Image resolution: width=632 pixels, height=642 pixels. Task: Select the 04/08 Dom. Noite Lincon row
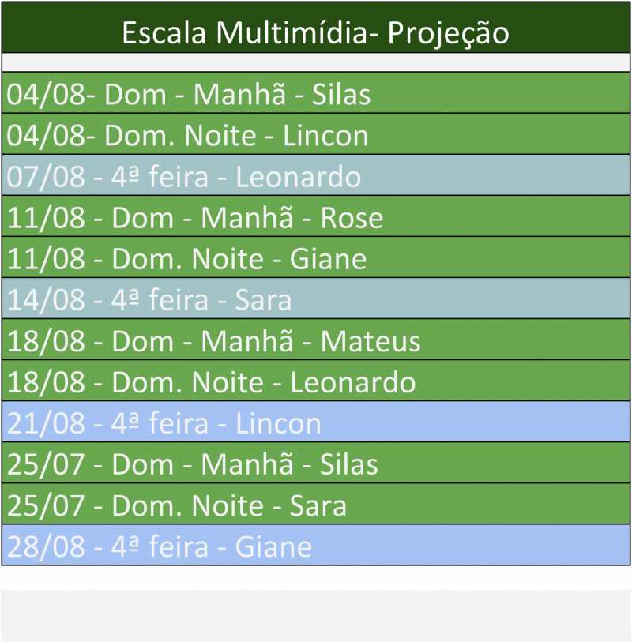[x=316, y=136]
